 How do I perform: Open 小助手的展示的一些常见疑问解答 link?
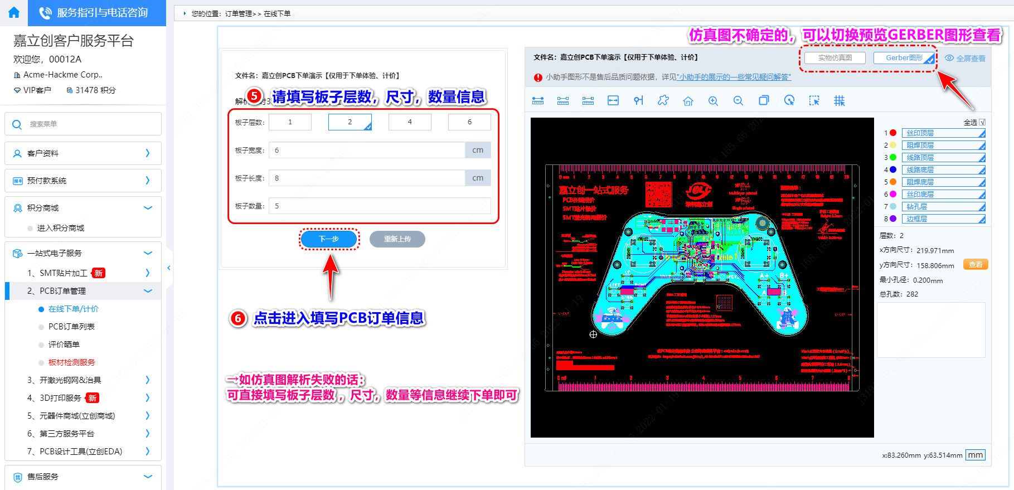734,77
